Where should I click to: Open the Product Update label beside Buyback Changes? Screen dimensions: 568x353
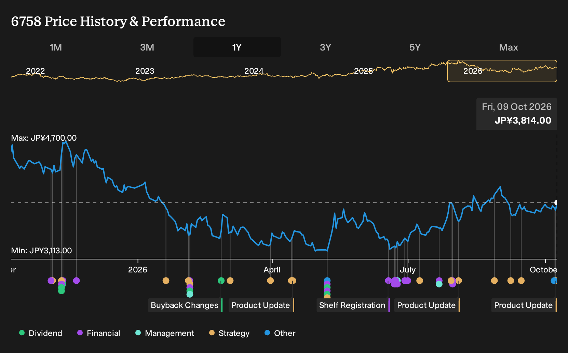261,305
